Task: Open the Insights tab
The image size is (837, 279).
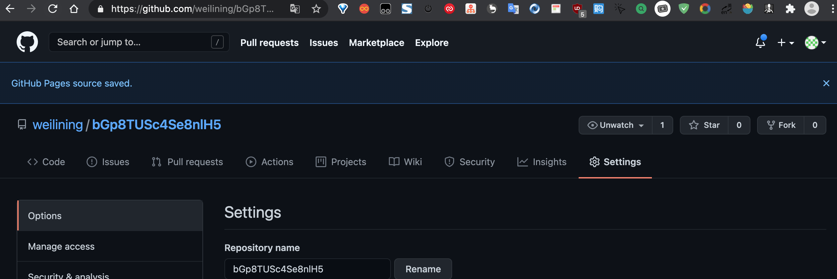Action: click(x=542, y=162)
